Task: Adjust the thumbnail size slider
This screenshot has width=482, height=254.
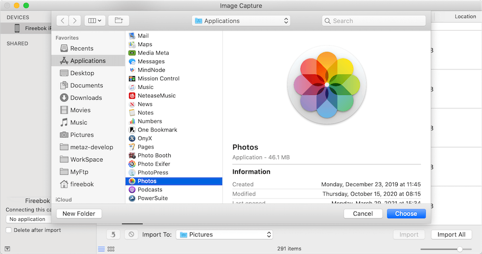Action: [x=459, y=249]
